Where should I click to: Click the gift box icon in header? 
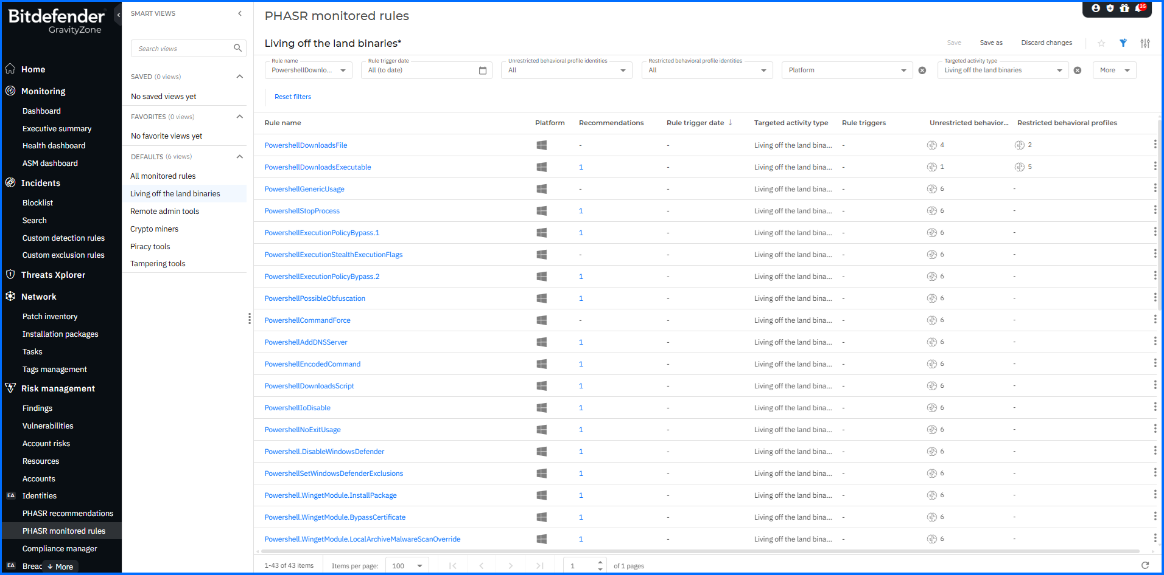click(1124, 9)
